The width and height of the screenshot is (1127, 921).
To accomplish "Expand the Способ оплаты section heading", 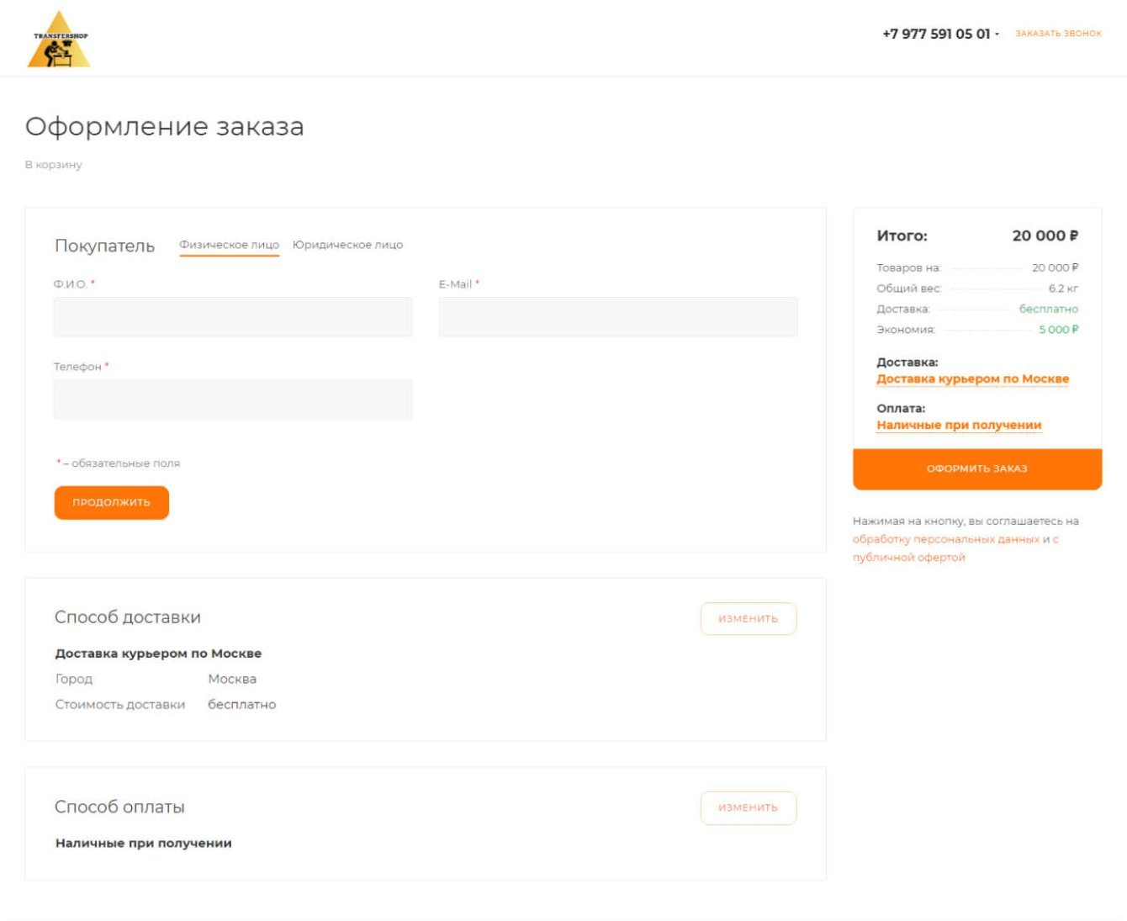I will (x=119, y=807).
